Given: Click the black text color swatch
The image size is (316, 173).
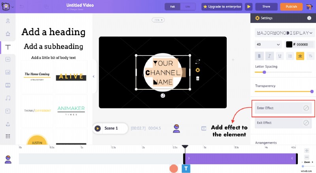Looking at the screenshot, I should (289, 44).
